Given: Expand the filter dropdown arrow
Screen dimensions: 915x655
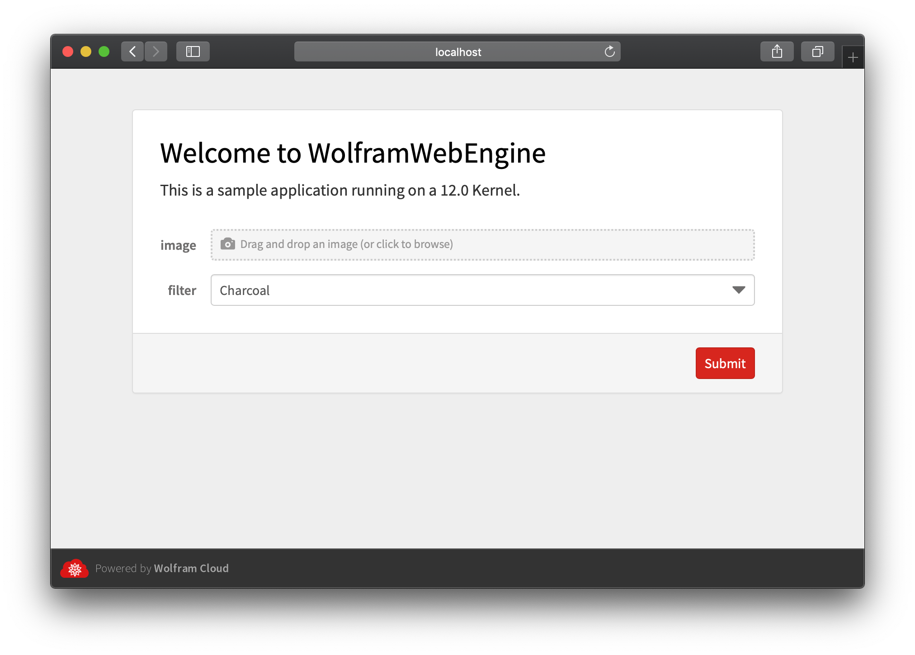Looking at the screenshot, I should point(738,290).
